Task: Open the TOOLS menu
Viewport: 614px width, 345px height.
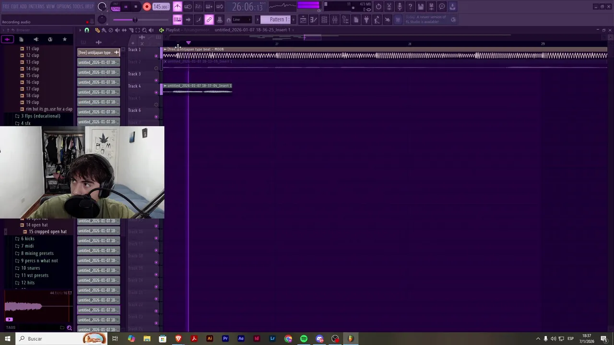Action: pyautogui.click(x=78, y=7)
